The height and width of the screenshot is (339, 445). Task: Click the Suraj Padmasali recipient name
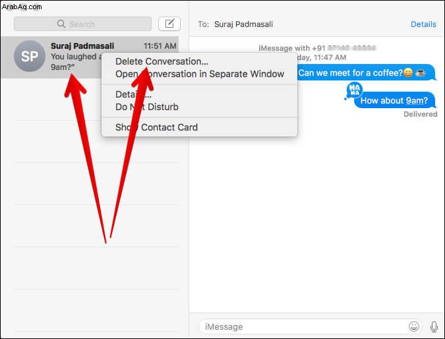[x=243, y=24]
